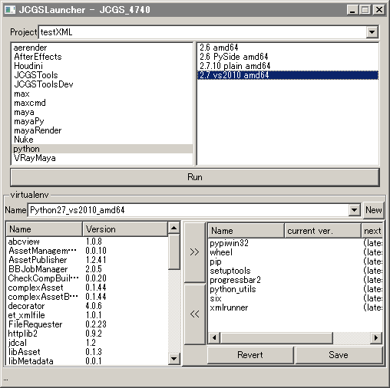This screenshot has height=388, width=390.
Task: Click the Run button
Action: coord(195,177)
